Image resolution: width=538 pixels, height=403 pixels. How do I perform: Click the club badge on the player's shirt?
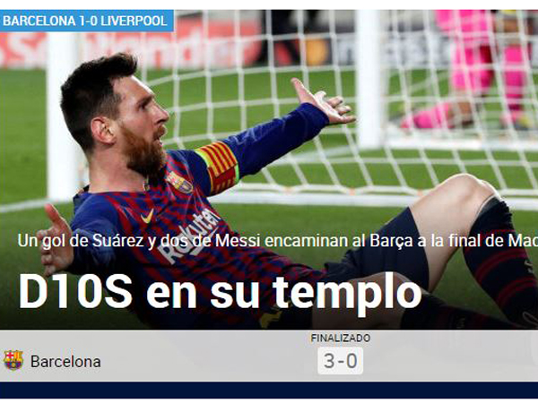(x=179, y=182)
